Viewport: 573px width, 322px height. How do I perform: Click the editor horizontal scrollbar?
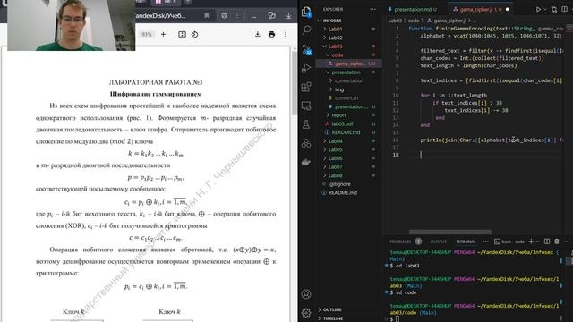(x=450, y=232)
